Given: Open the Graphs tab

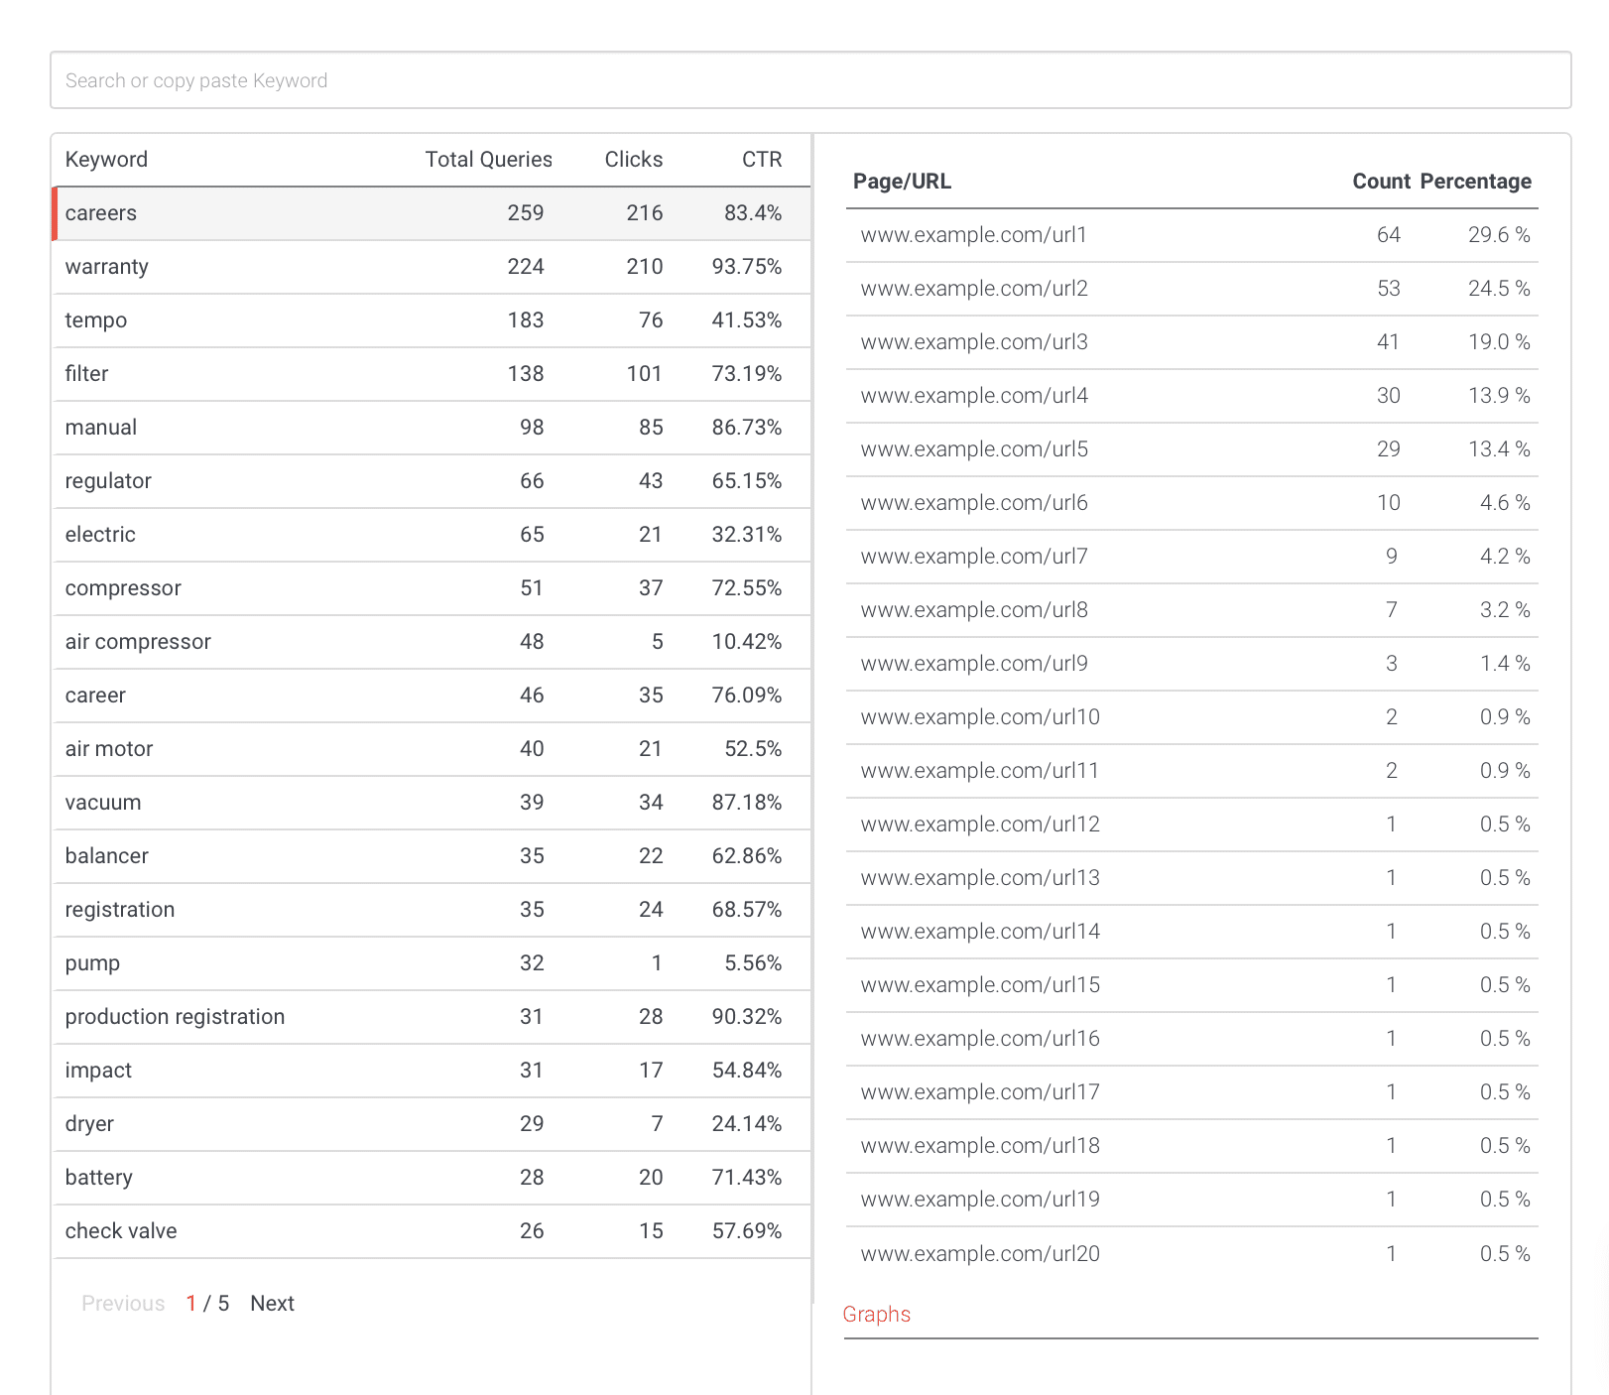Looking at the screenshot, I should point(876,1315).
